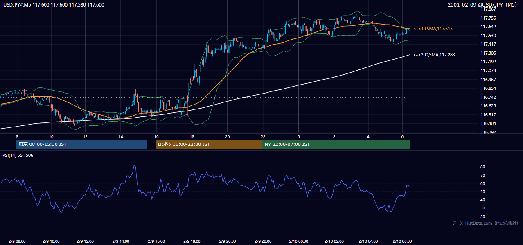
Task: Click the 2/9 10:00 time label
Action: click(51, 241)
